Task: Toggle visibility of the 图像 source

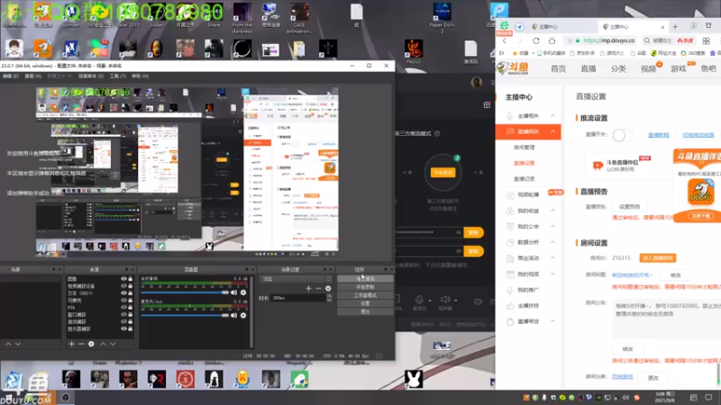Action: tap(123, 279)
